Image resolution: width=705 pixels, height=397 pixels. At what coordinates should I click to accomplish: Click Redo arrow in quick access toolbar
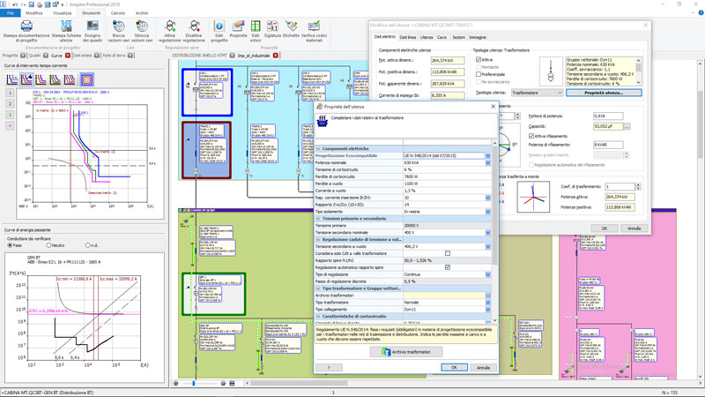(x=23, y=4)
